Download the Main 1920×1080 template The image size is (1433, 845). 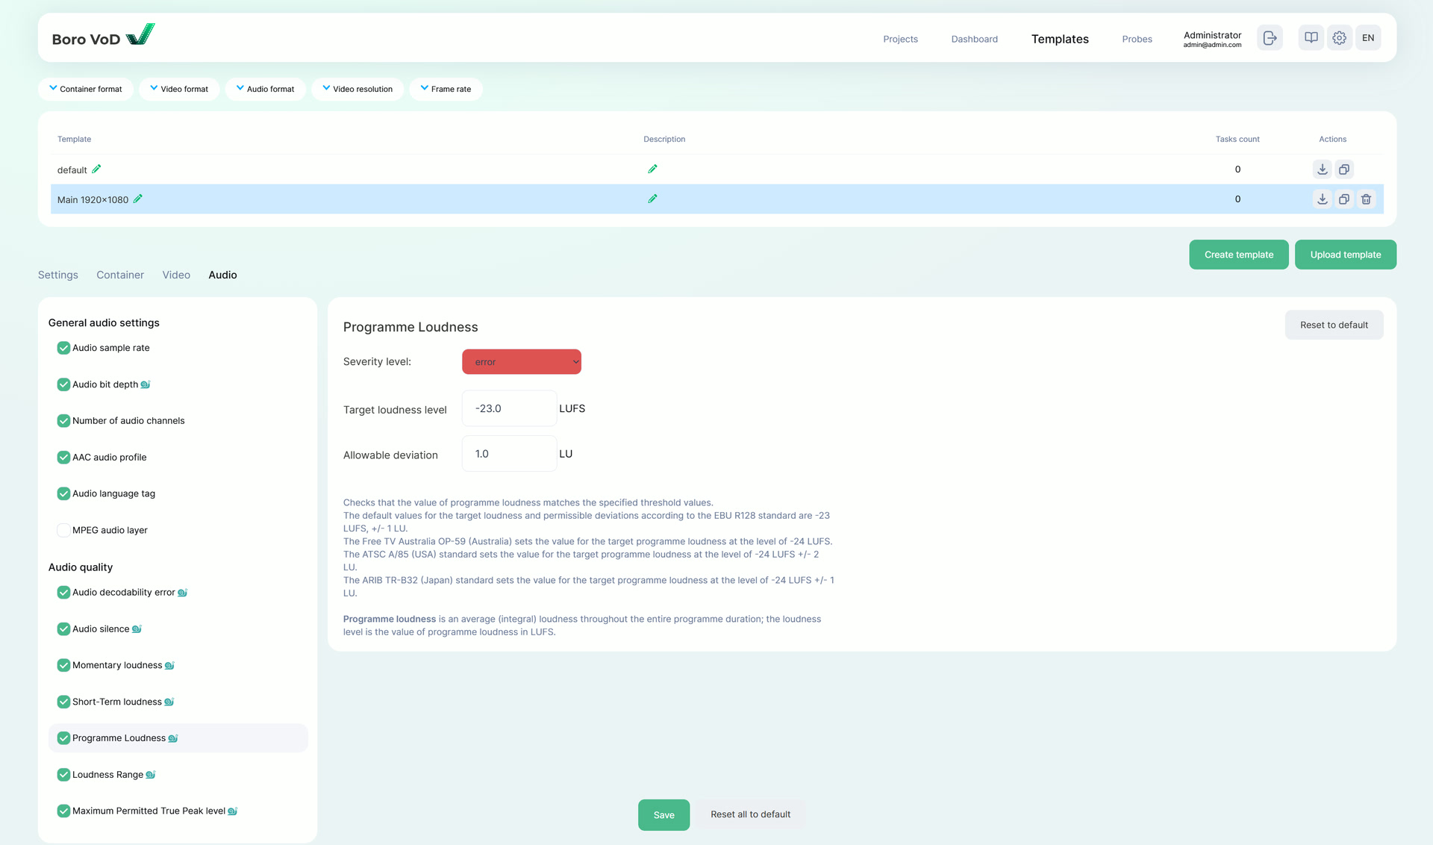(1322, 199)
